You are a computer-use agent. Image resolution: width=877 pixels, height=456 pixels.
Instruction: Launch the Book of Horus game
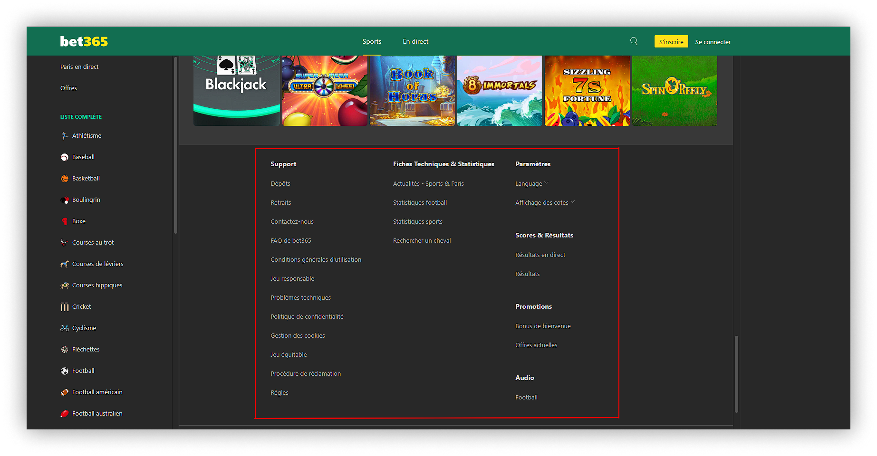click(412, 90)
